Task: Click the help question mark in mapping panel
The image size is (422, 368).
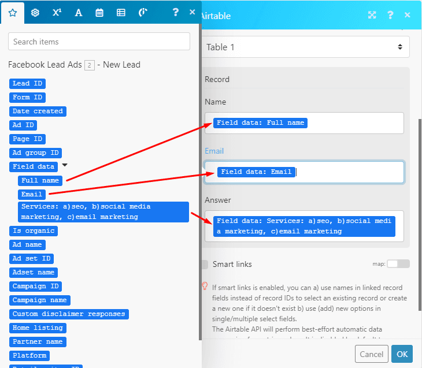Action: [176, 12]
